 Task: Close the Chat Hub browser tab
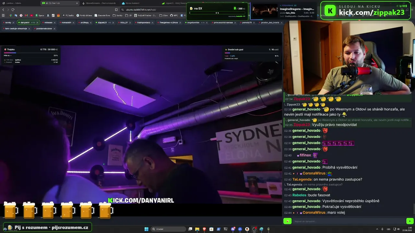(77, 3)
